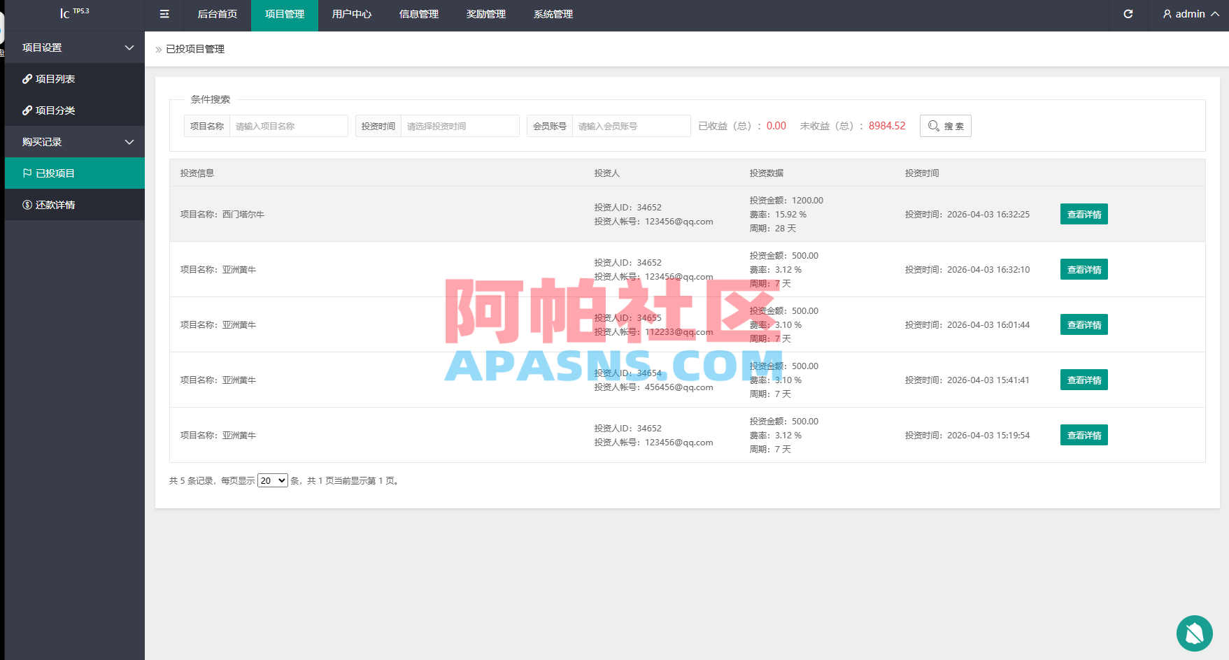The width and height of the screenshot is (1229, 660).
Task: Toggle the sidebar collapse hamburger icon
Action: tap(164, 14)
